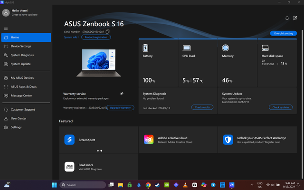Select the first carousel dot under ScreenXpert
304x190 pixels.
98,151
